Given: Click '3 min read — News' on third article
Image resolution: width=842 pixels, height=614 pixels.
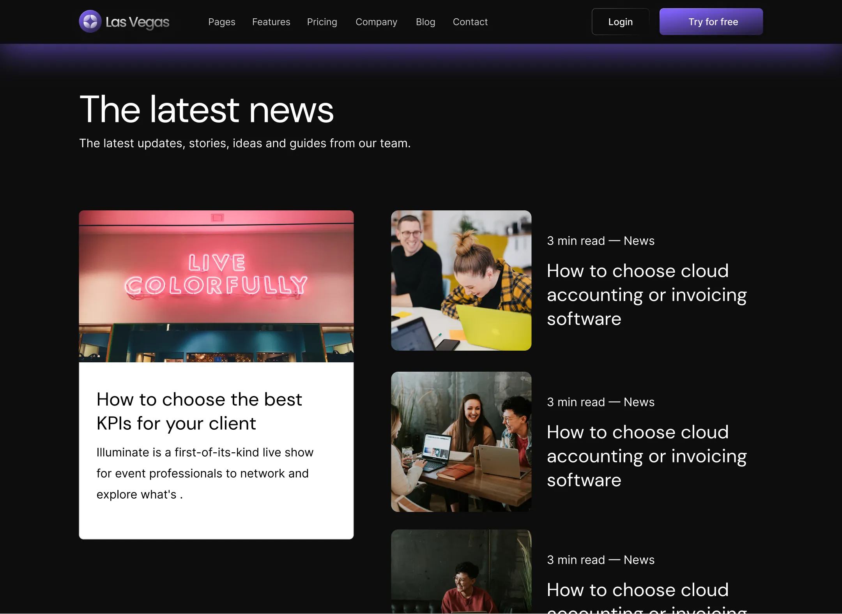Looking at the screenshot, I should pos(601,560).
